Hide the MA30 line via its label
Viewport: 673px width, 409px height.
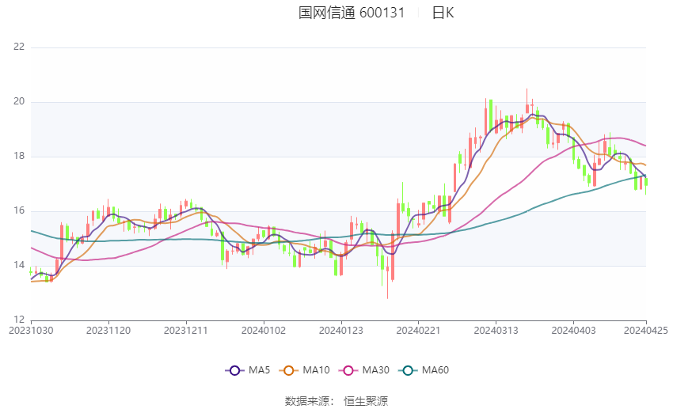[375, 370]
